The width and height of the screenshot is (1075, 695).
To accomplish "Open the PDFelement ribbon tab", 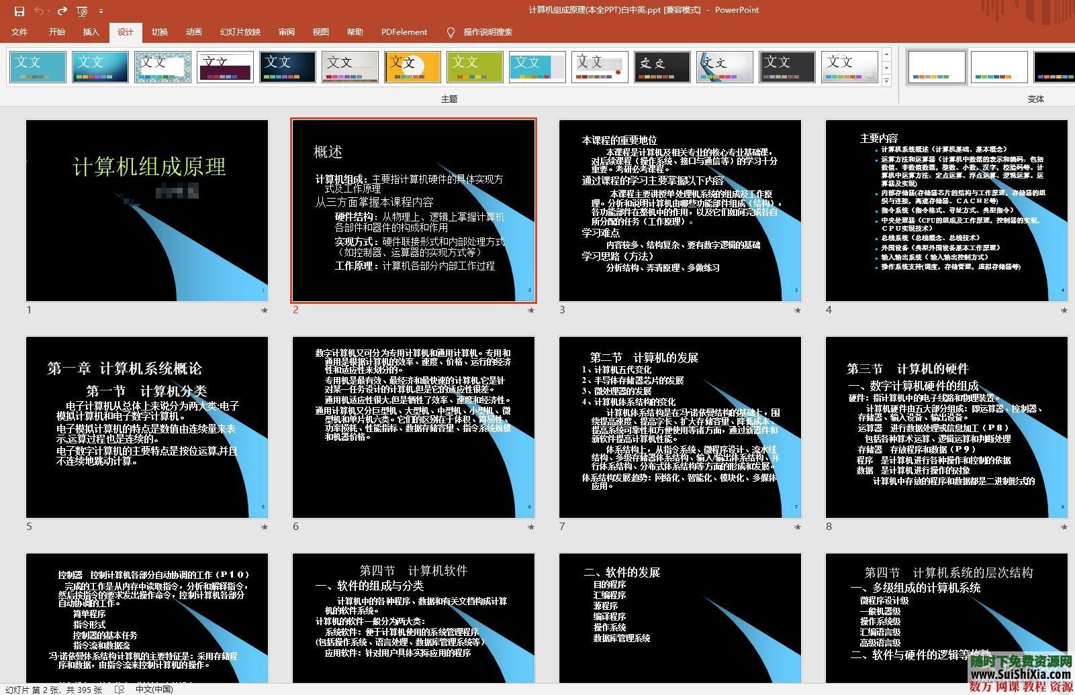I will coord(404,32).
